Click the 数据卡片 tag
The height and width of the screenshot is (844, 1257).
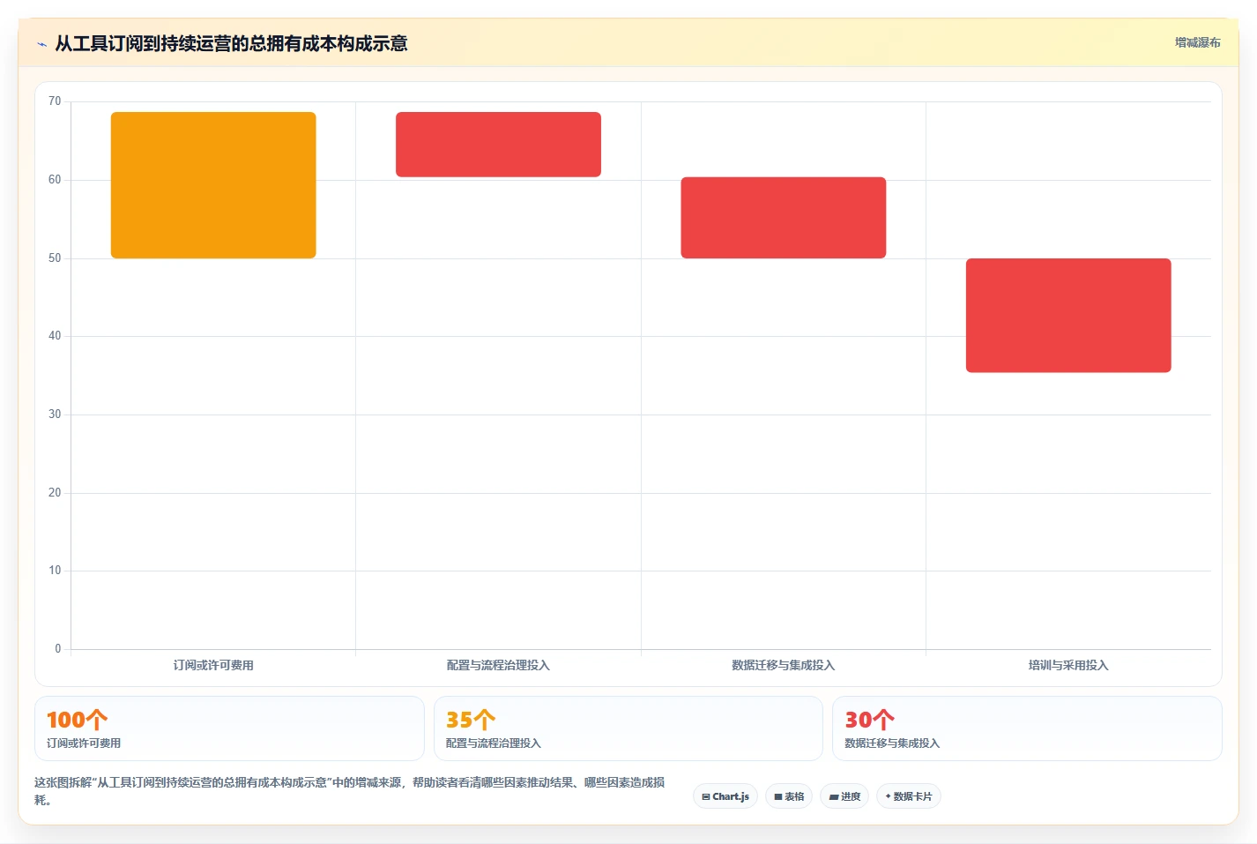pyautogui.click(x=909, y=796)
